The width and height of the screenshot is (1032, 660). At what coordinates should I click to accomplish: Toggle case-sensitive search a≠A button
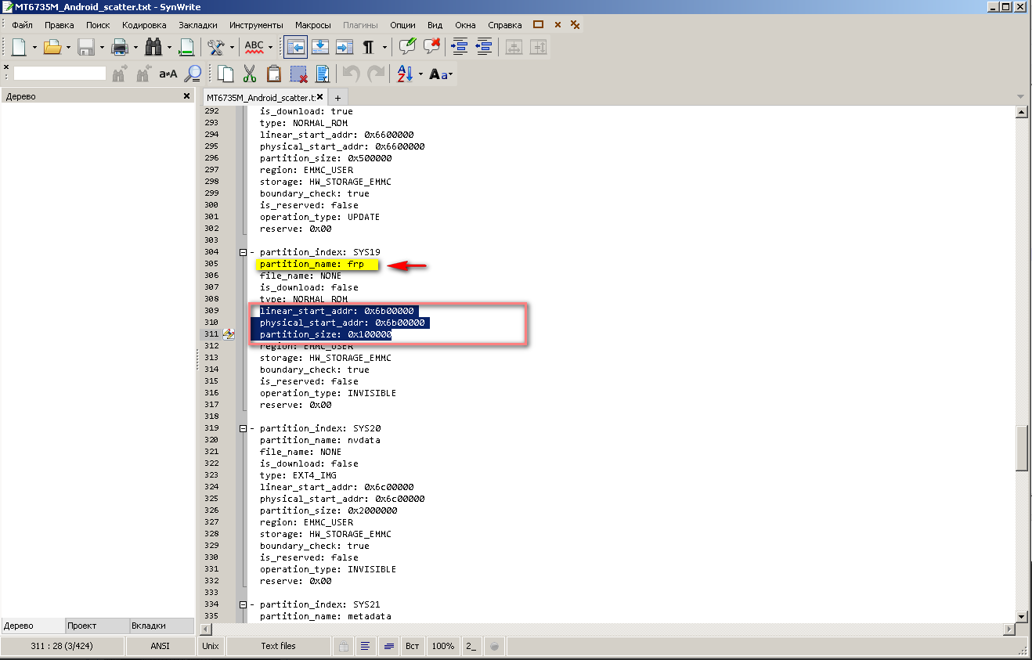point(168,74)
